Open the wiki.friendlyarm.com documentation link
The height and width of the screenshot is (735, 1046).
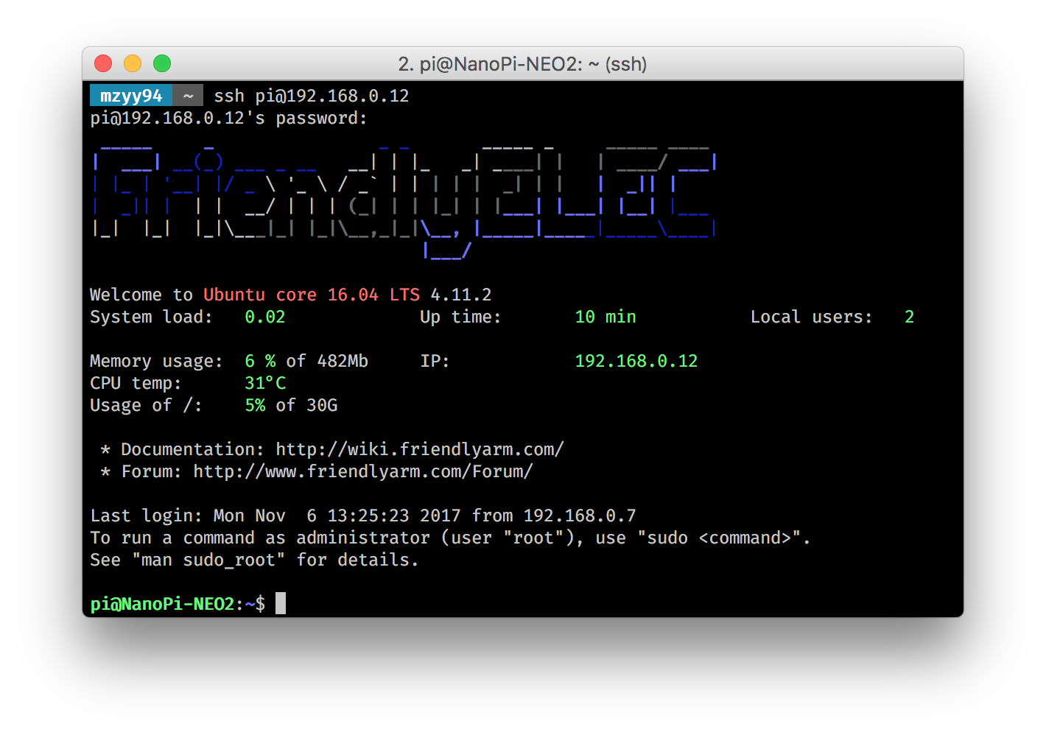(x=420, y=449)
